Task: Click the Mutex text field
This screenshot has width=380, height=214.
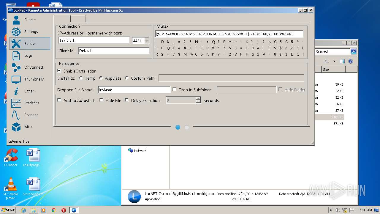Action: [x=229, y=34]
